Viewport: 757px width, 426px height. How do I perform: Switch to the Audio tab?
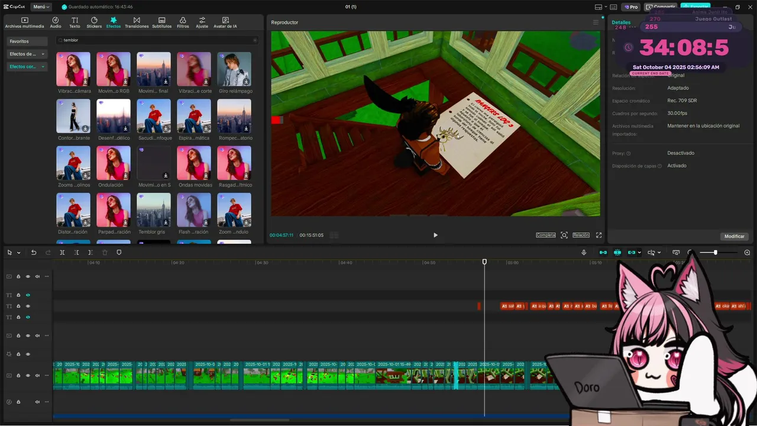click(x=56, y=22)
